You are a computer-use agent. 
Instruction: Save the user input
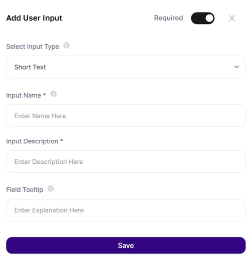[126, 245]
